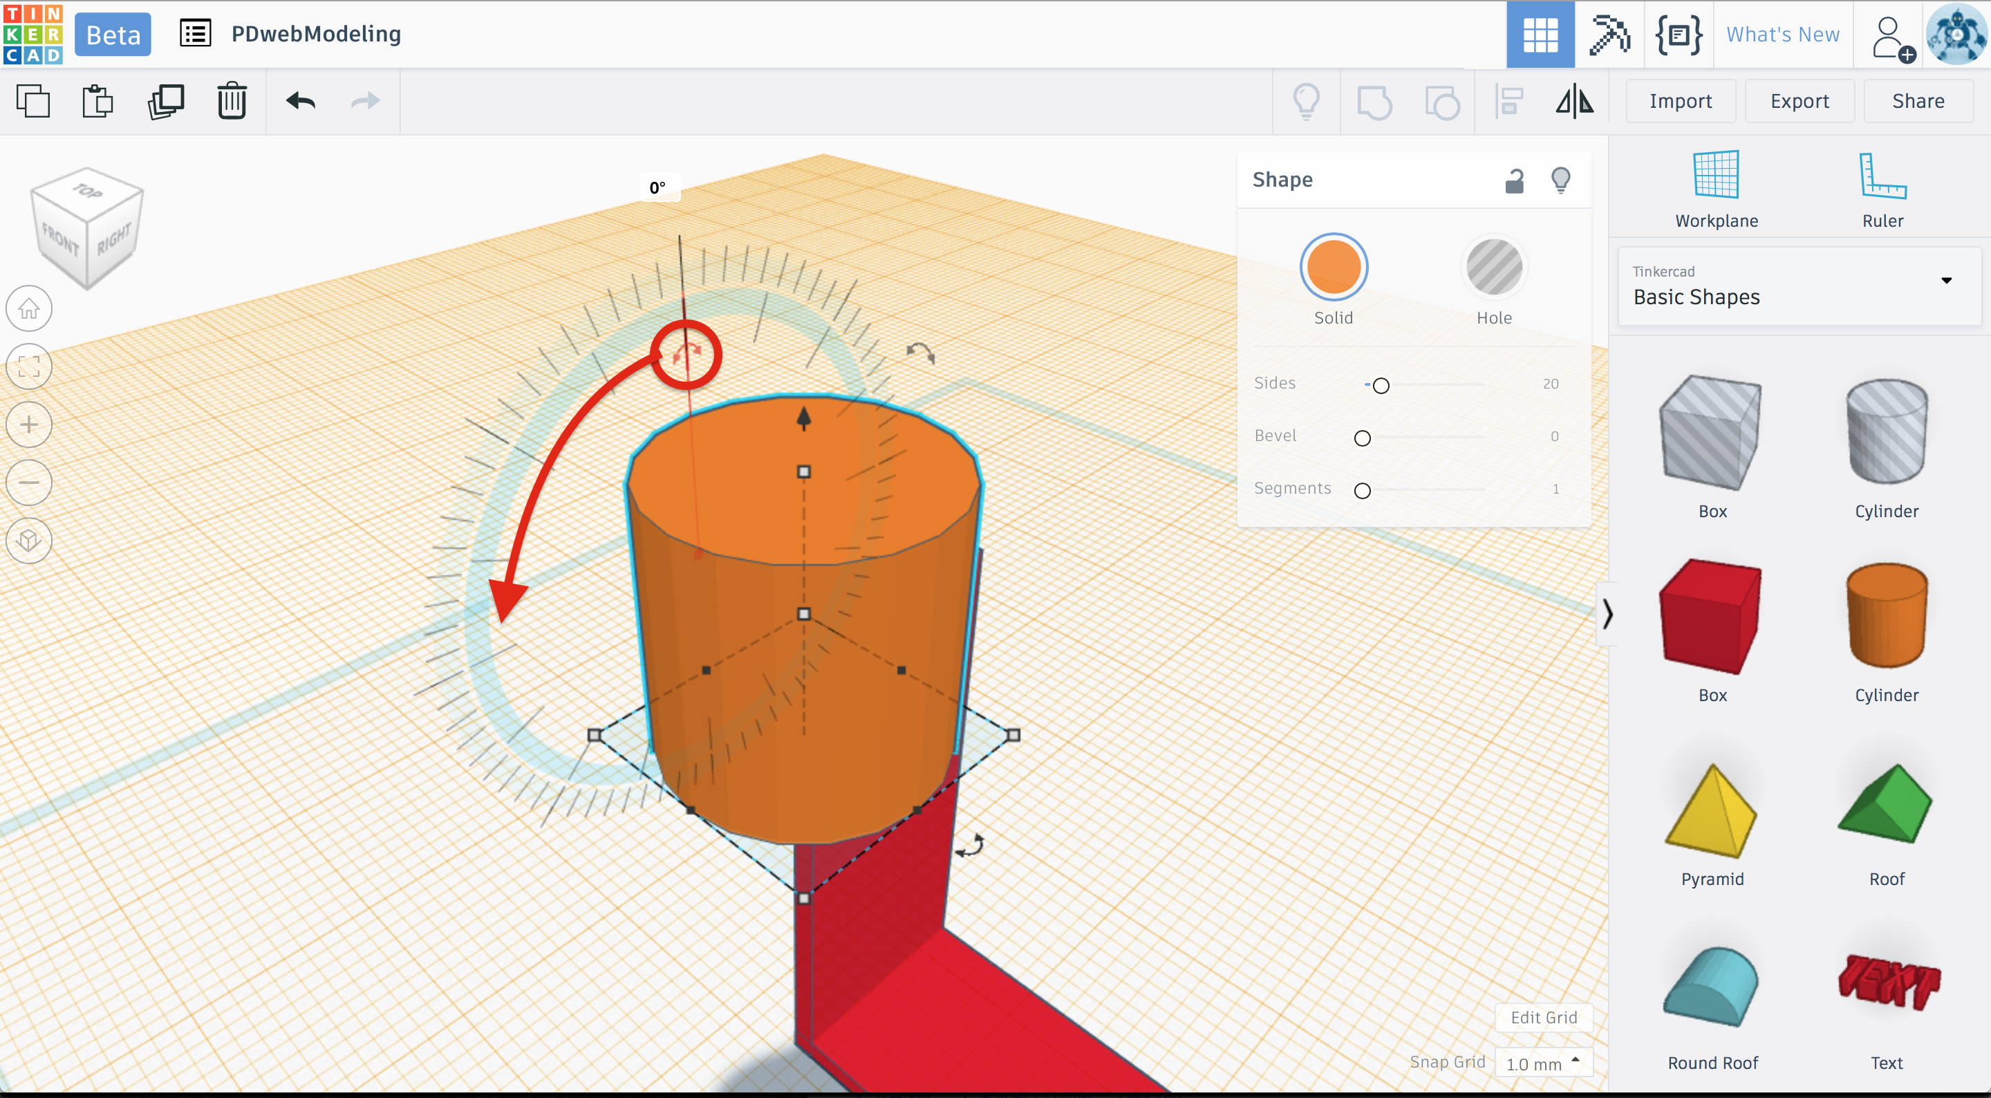Image resolution: width=1991 pixels, height=1098 pixels.
Task: Click the Export button
Action: [x=1799, y=101]
